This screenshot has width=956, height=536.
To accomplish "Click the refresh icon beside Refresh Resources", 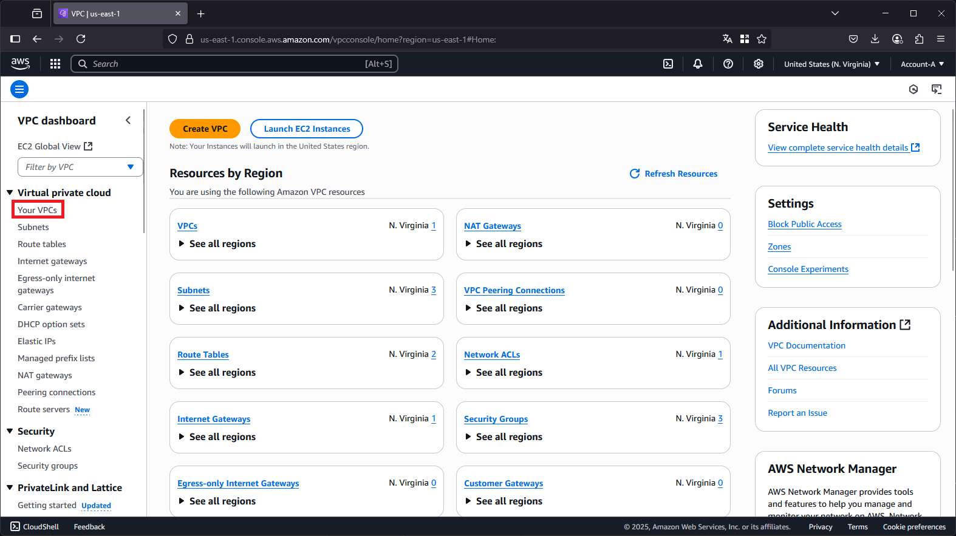I will (635, 174).
